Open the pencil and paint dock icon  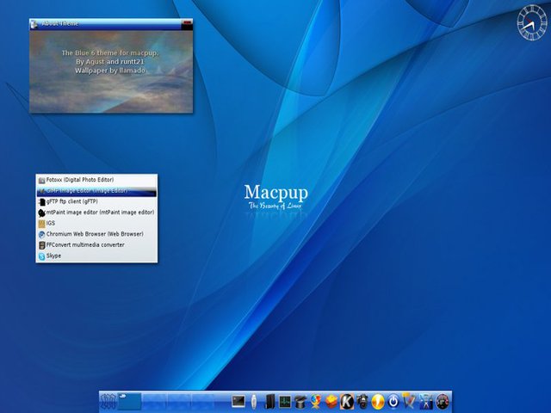(409, 402)
